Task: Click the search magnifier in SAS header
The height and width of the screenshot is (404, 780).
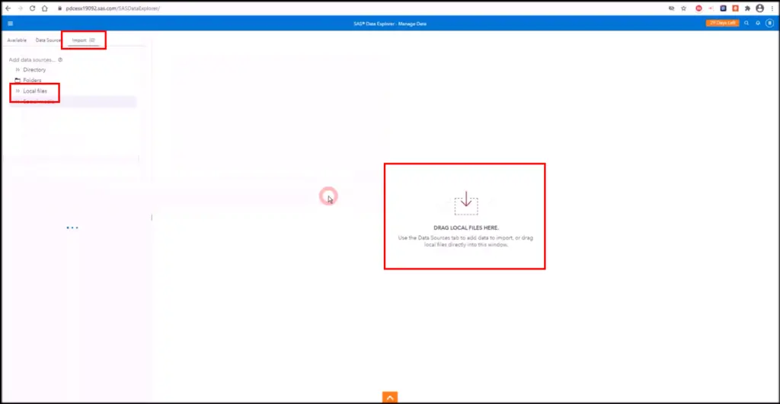Action: tap(746, 24)
